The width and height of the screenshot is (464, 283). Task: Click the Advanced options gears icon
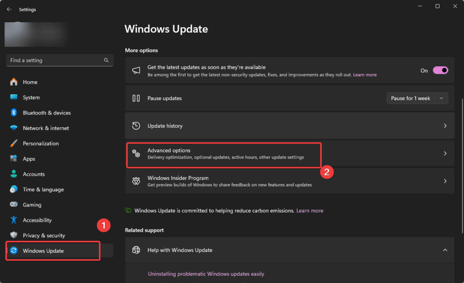(136, 153)
